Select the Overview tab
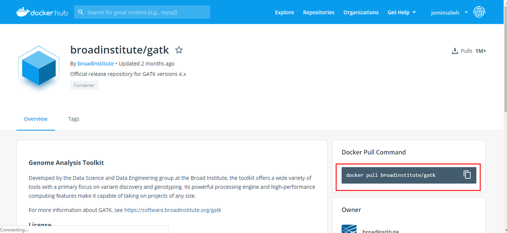Image resolution: width=507 pixels, height=233 pixels. (36, 119)
